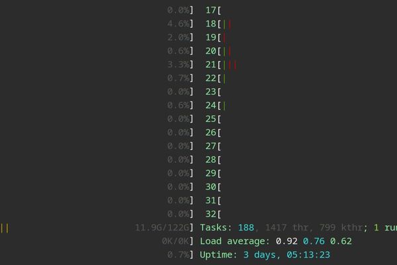Click the 0.92 one-minute load value

287,241
